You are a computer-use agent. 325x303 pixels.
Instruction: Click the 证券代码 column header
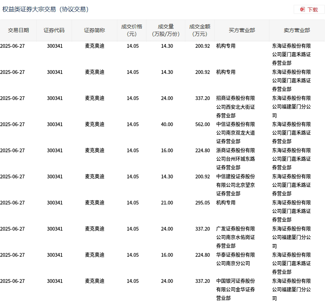pyautogui.click(x=54, y=30)
